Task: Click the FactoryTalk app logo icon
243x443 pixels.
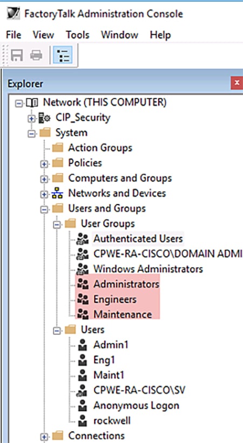Action: [x=13, y=14]
